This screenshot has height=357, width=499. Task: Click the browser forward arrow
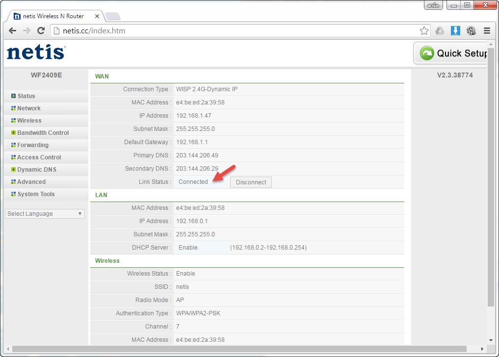(x=26, y=30)
